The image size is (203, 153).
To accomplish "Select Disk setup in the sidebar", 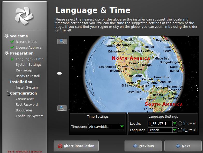I will [24, 70].
